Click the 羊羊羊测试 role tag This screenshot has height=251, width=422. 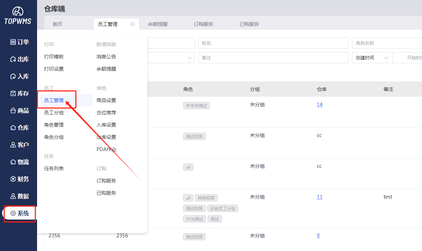point(196,106)
